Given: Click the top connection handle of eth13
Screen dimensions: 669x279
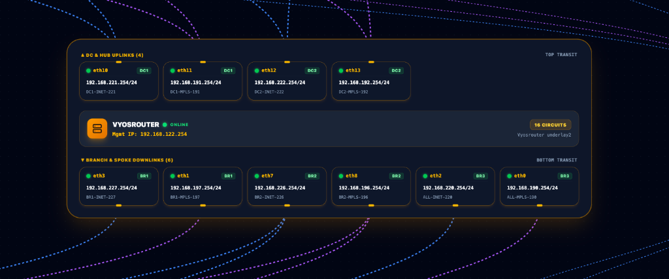Looking at the screenshot, I should click(x=371, y=62).
